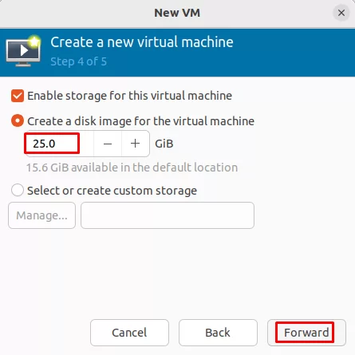Image resolution: width=355 pixels, height=355 pixels.
Task: Click the custom storage path text box
Action: point(168,215)
